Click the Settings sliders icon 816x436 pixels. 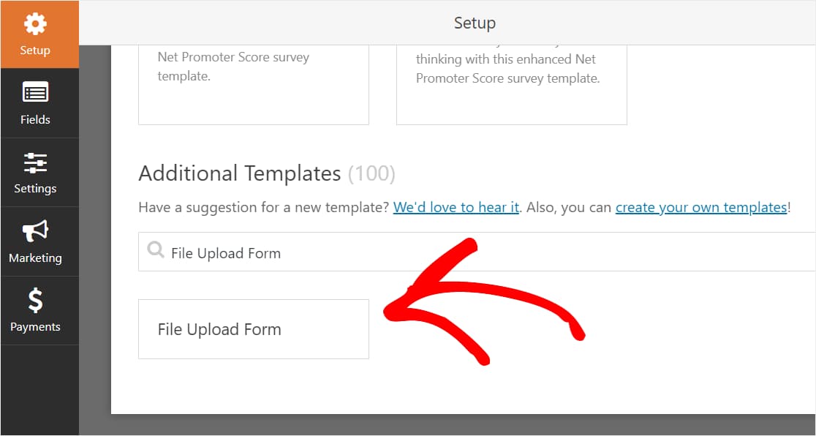34,161
